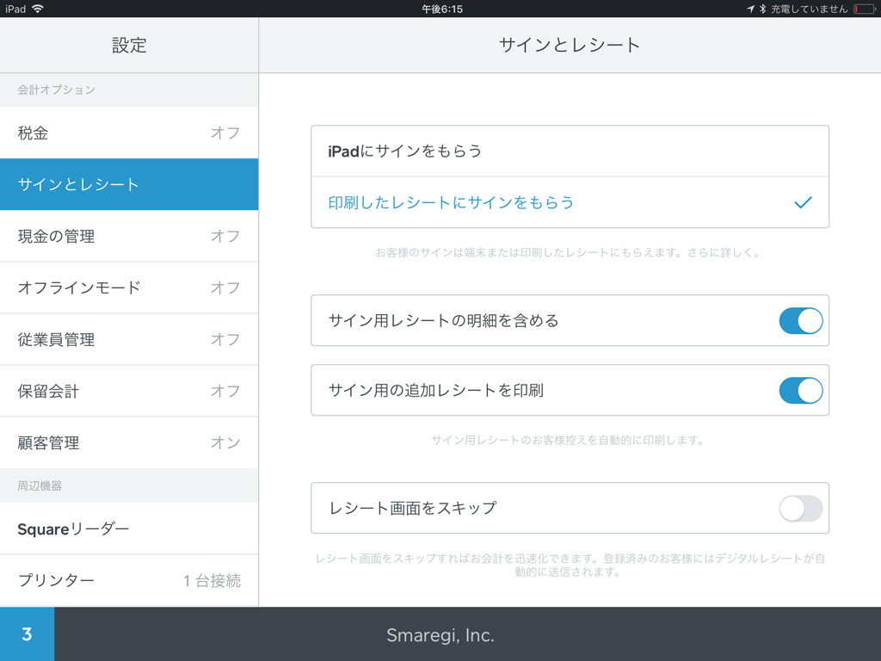Select the iPadにサインをもらう option
The image size is (881, 661).
(570, 151)
